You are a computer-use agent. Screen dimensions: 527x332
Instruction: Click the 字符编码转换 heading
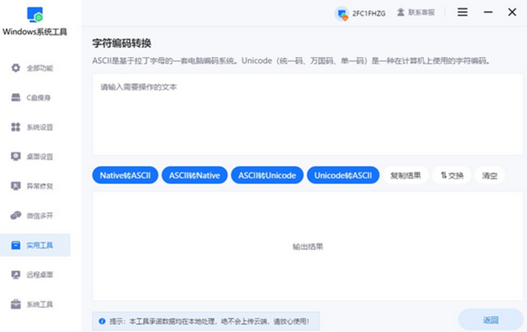(x=122, y=43)
